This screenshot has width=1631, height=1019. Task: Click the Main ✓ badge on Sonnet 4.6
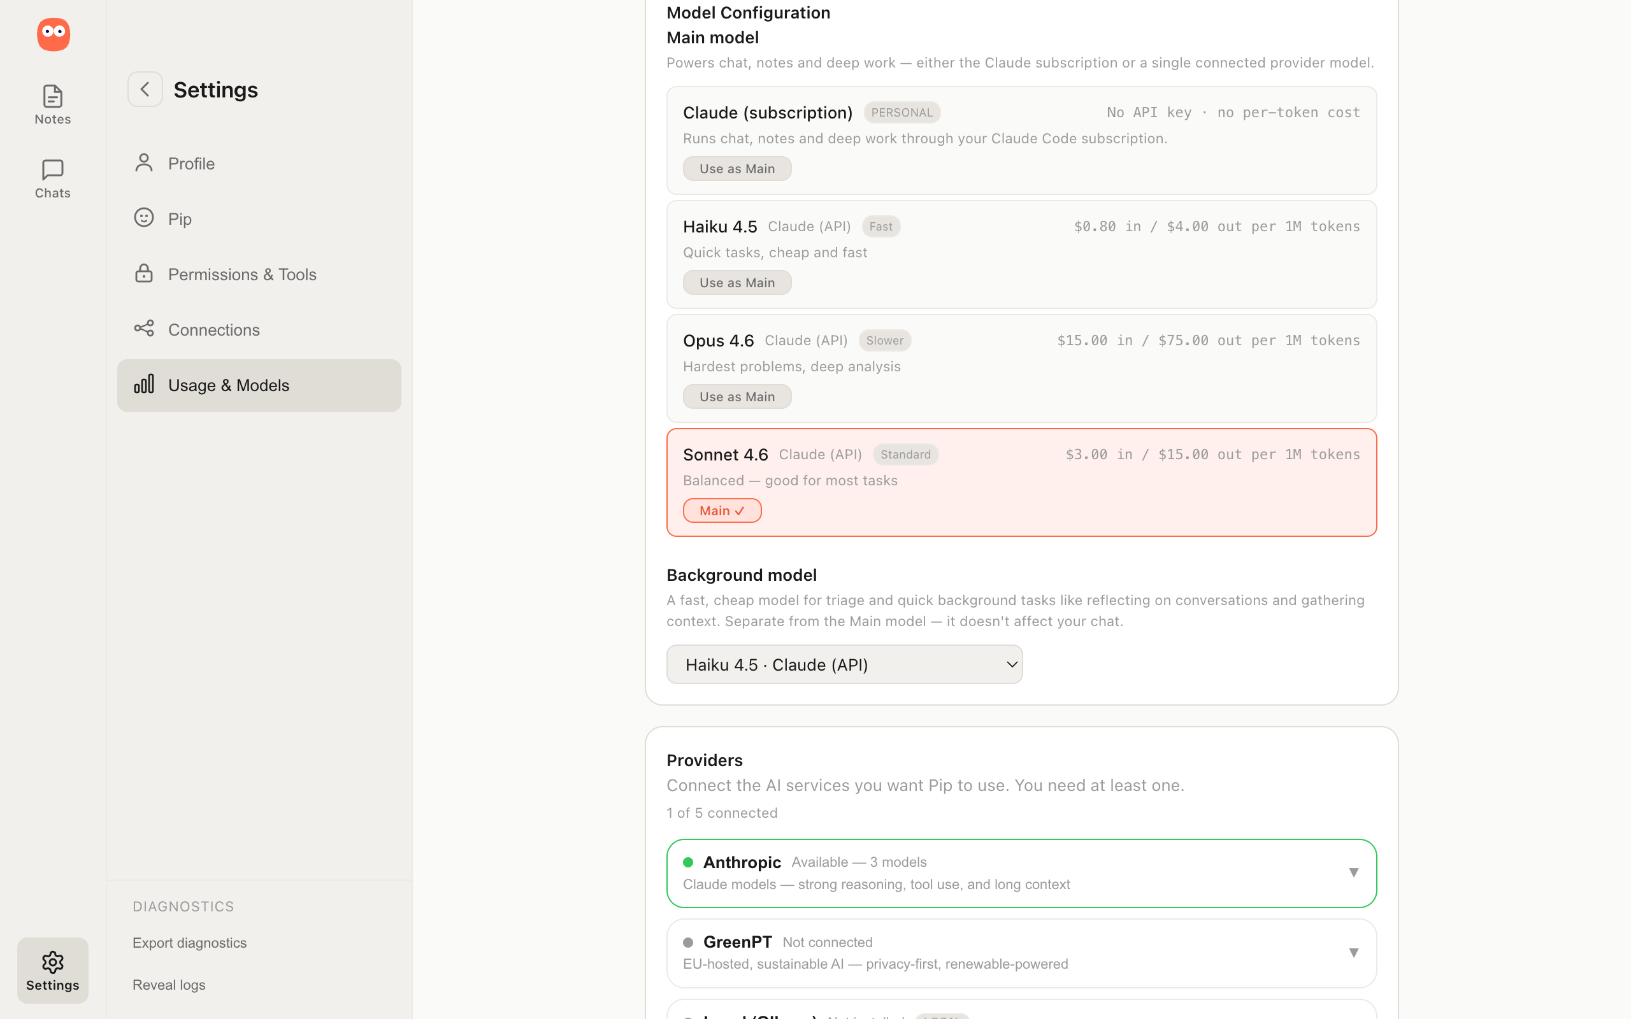pyautogui.click(x=722, y=511)
